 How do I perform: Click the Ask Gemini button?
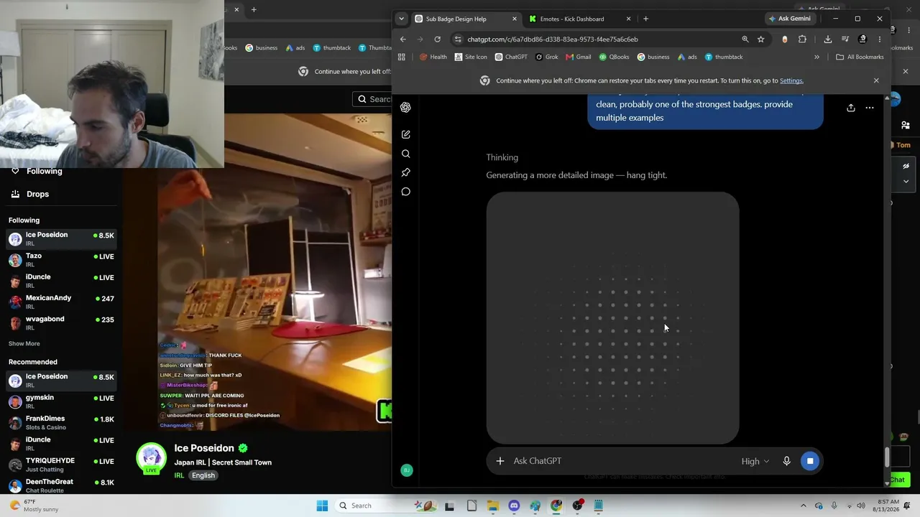click(x=789, y=19)
